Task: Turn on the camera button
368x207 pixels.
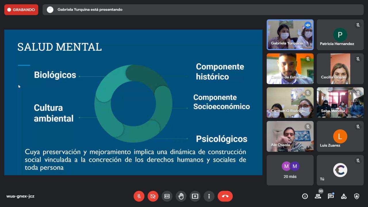Action: click(153, 196)
